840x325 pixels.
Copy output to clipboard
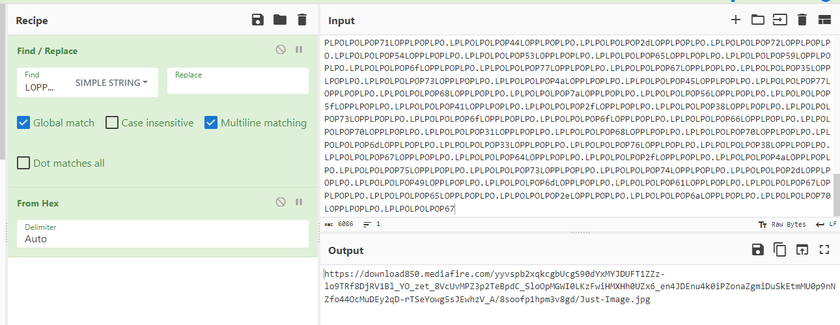[779, 249]
